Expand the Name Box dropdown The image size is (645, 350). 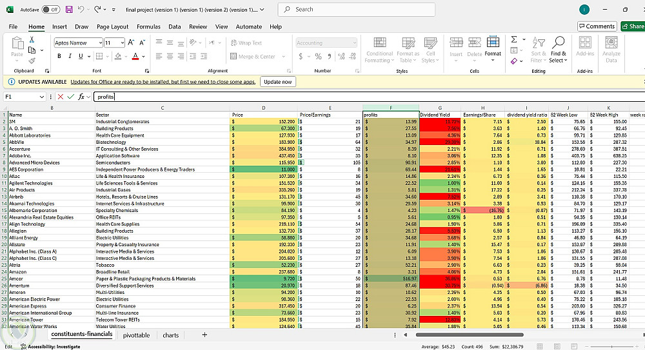[x=42, y=97]
